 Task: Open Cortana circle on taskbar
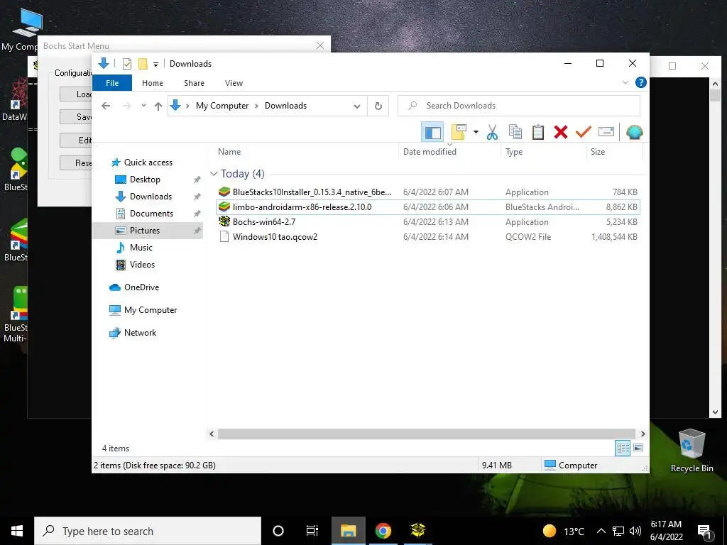pyautogui.click(x=278, y=531)
